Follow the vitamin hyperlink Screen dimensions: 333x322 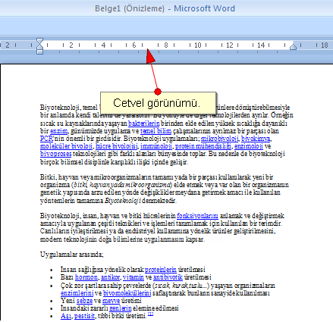(x=134, y=277)
